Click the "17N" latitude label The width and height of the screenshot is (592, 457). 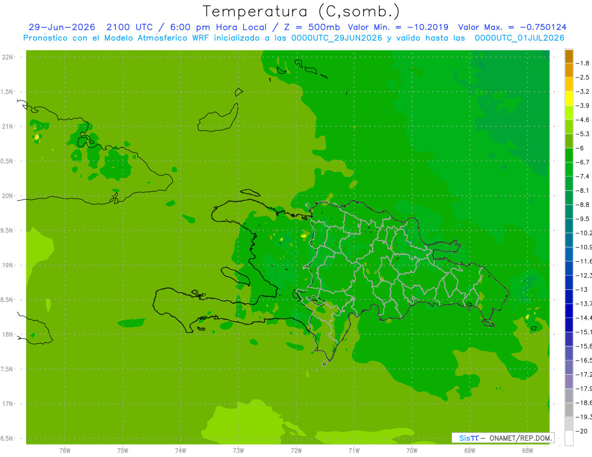pyautogui.click(x=8, y=404)
